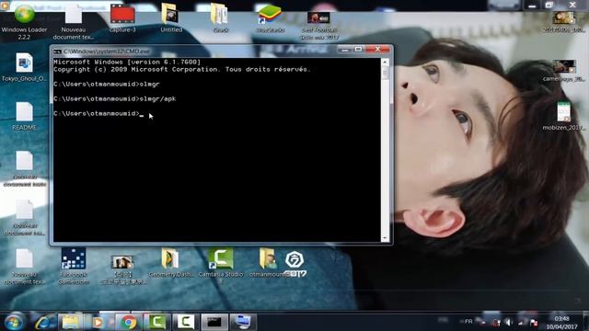Launch Google Chrome from the taskbar
This screenshot has height=331, width=589.
[x=129, y=322]
